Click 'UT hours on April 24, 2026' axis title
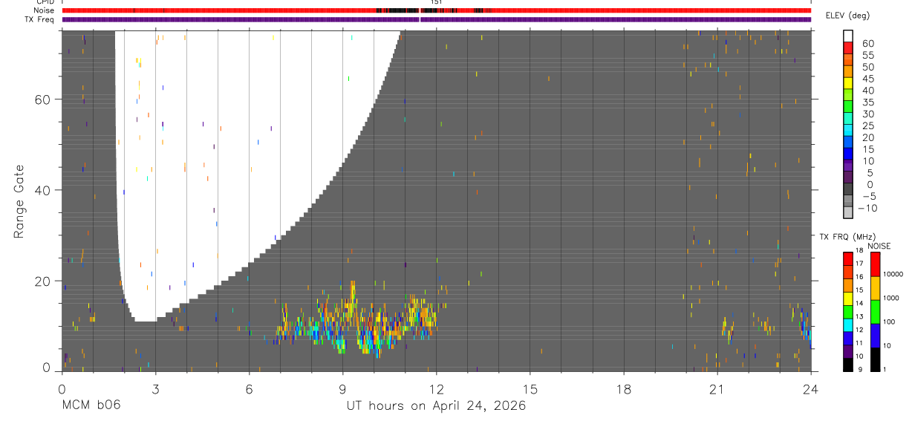Image resolution: width=912 pixels, height=421 pixels. (436, 406)
